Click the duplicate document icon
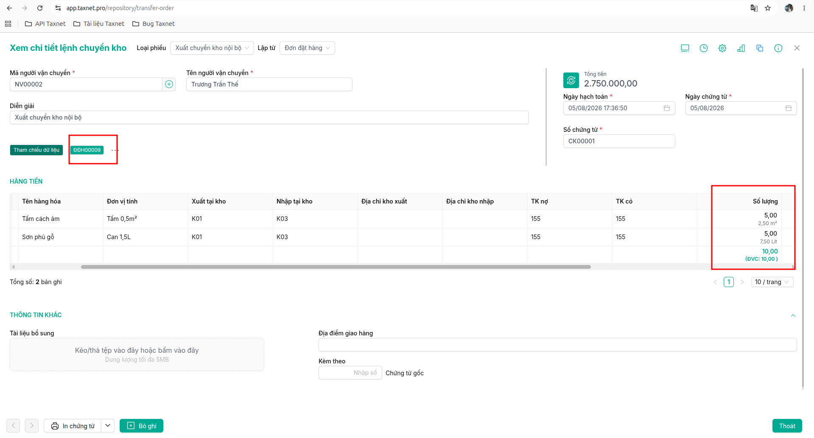Screen dimensions: 814x438 coord(760,48)
